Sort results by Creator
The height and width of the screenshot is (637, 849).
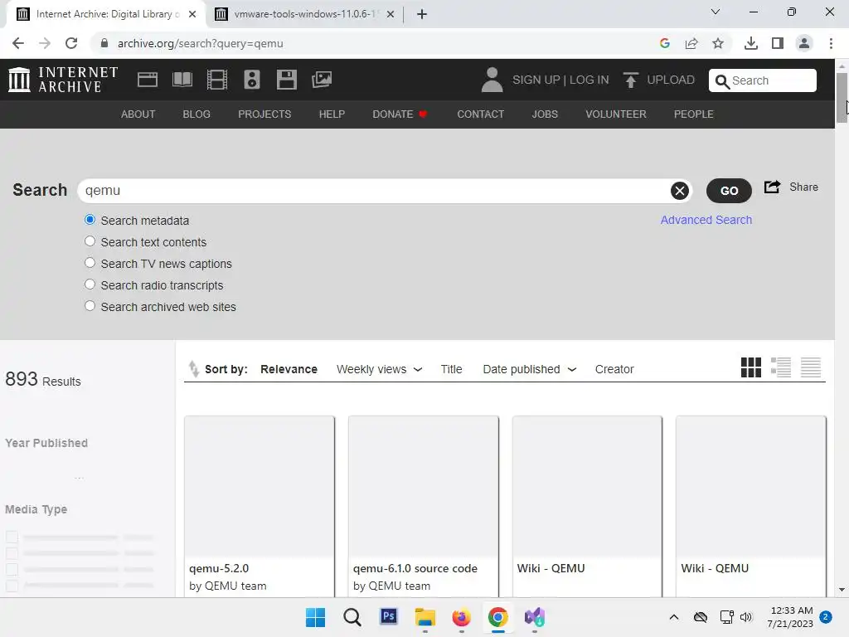coord(614,369)
